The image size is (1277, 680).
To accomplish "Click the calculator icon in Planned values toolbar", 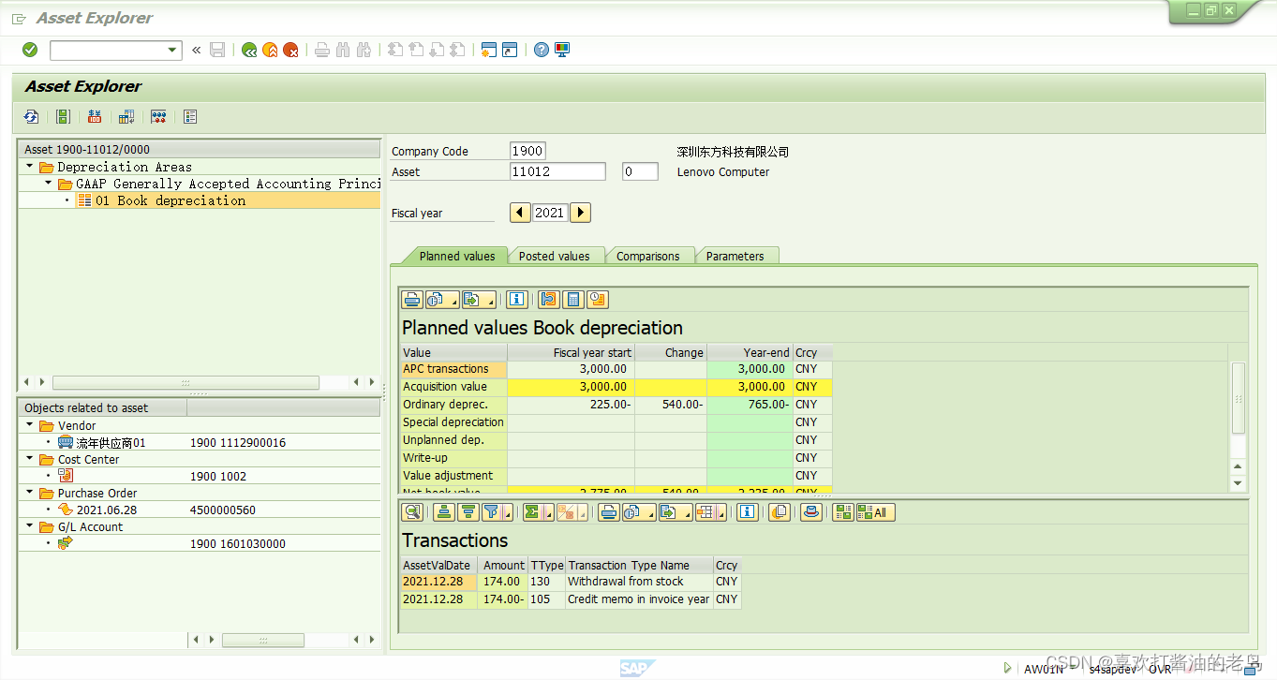I will pyautogui.click(x=573, y=300).
